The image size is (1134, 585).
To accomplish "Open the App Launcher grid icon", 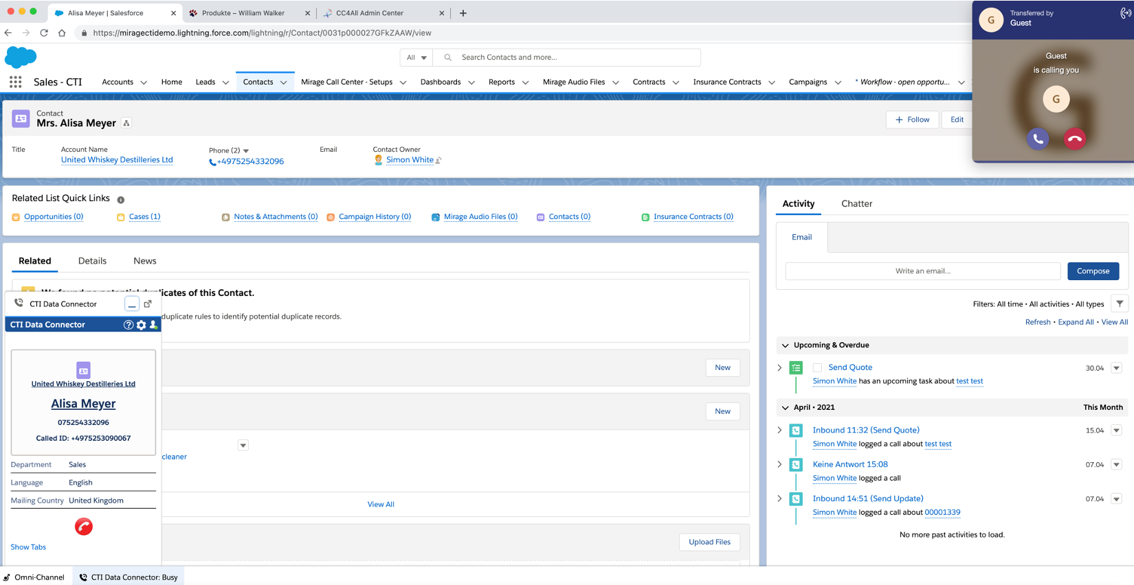I will tap(15, 82).
